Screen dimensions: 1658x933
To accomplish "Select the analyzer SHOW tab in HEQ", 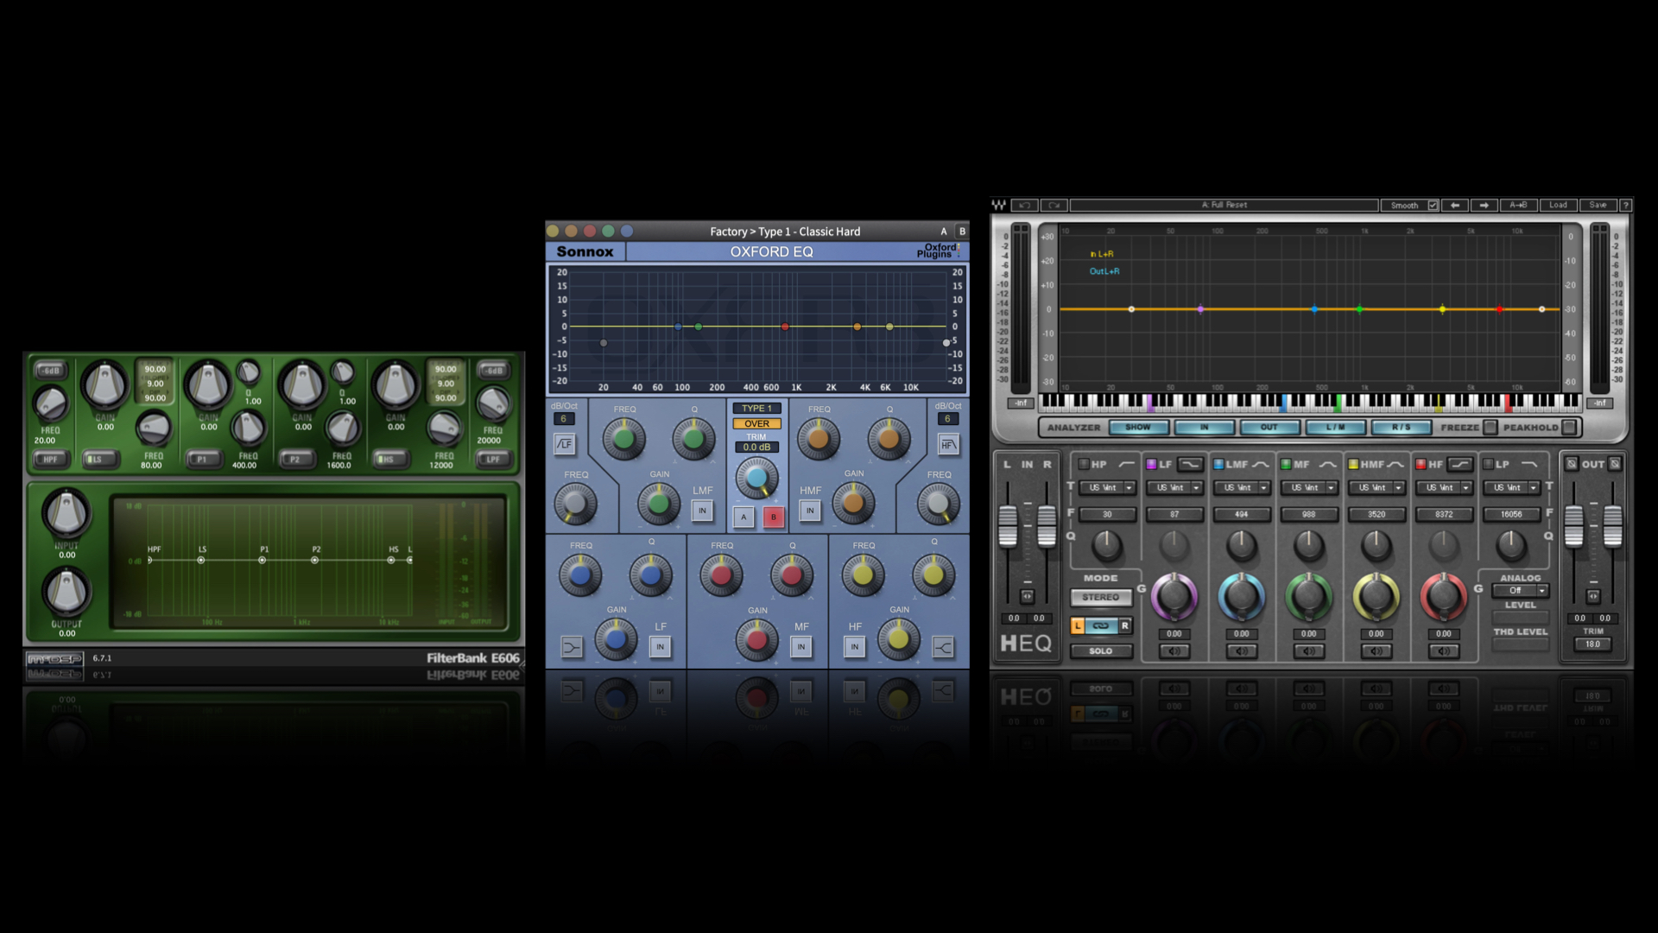I will pos(1138,427).
